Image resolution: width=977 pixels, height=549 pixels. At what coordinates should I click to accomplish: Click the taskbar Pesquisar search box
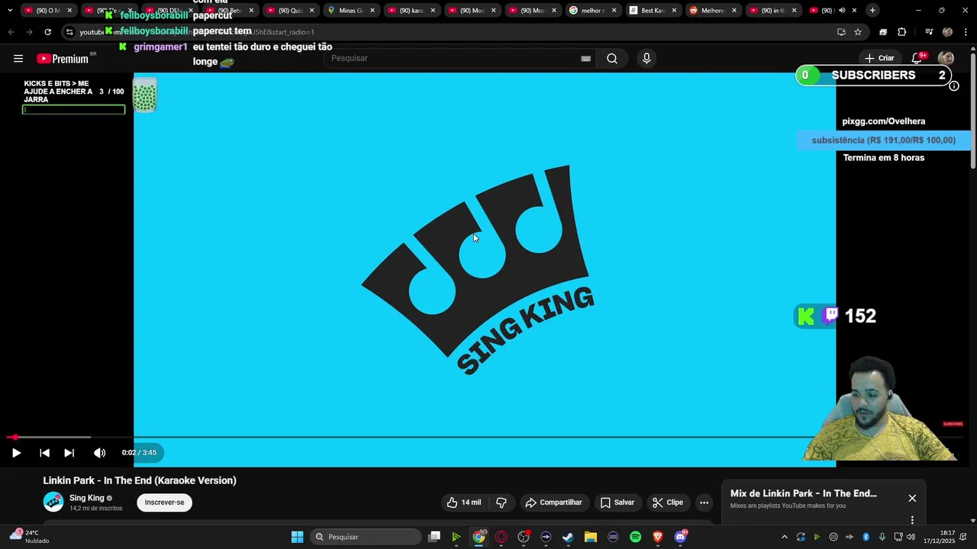tap(366, 537)
